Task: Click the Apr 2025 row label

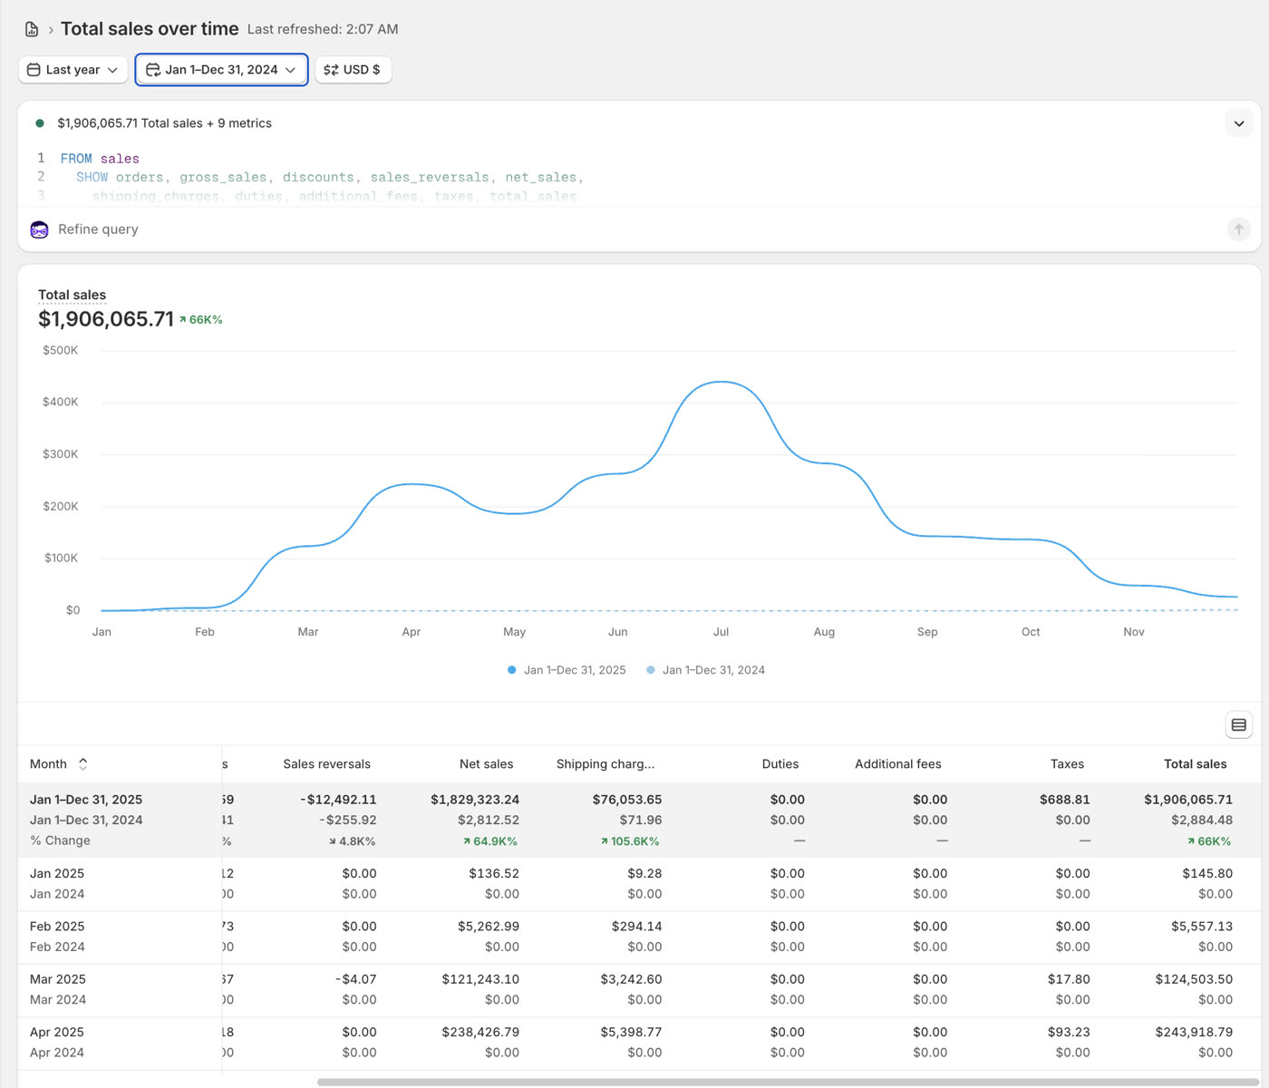Action: point(57,1032)
